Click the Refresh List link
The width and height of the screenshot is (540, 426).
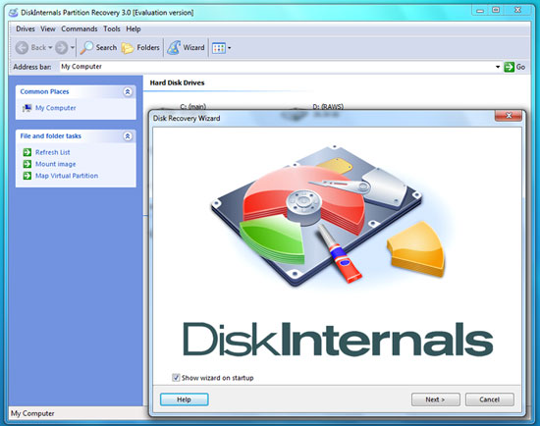[53, 152]
